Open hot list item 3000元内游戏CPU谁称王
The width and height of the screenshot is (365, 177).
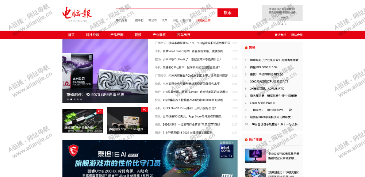[x=269, y=81]
